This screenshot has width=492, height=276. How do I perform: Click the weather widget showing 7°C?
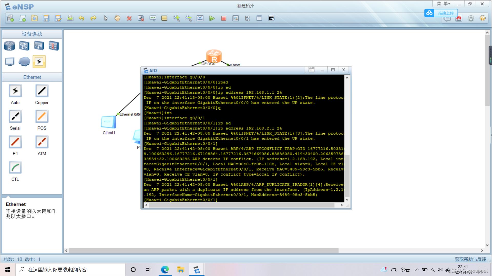395,270
